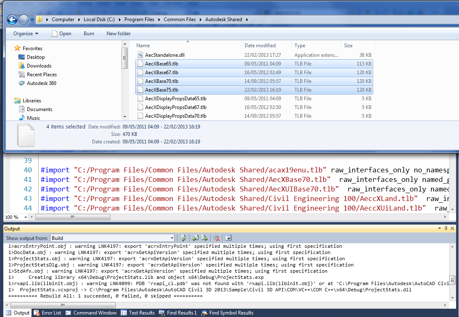Select AecXDisplayPropsData65.tlb file
The width and height of the screenshot is (459, 317).
point(254,99)
